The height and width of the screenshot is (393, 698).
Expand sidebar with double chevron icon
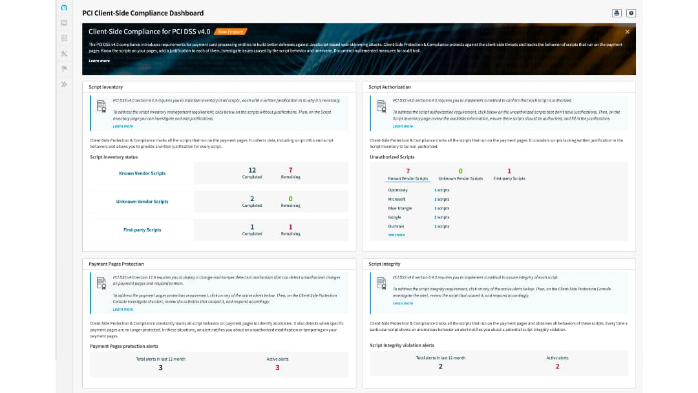[63, 84]
